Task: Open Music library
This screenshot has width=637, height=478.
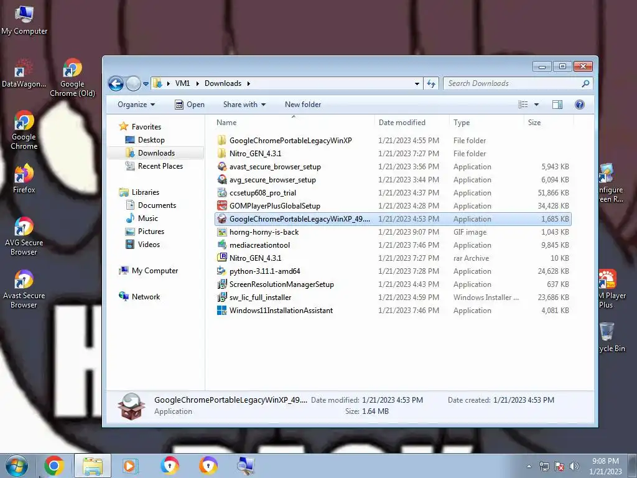Action: [148, 218]
